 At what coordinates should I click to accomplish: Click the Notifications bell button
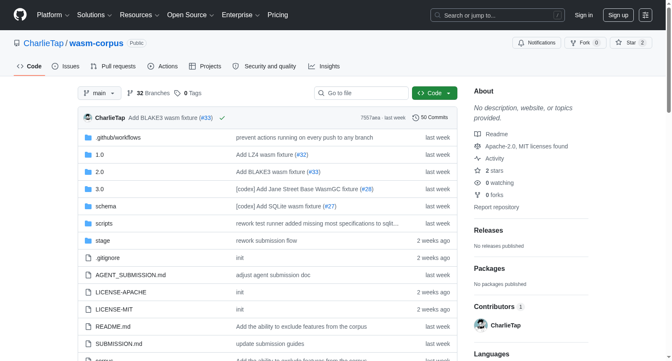[537, 43]
